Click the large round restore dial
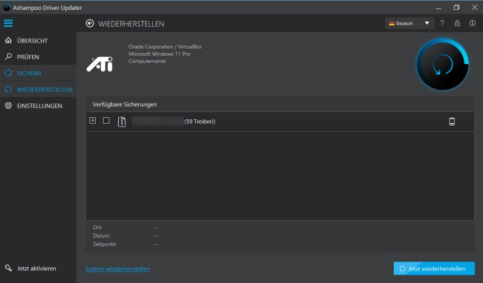Image resolution: width=483 pixels, height=283 pixels. pyautogui.click(x=443, y=64)
